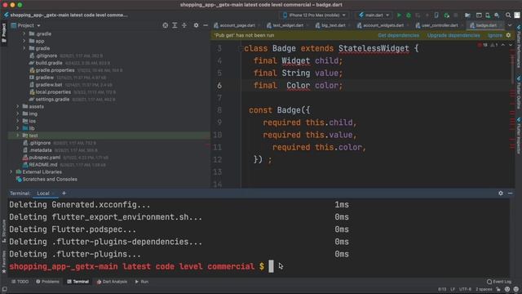Open the Project view mode dropdown
Screen dimensions: 522x294
[x=26, y=25]
